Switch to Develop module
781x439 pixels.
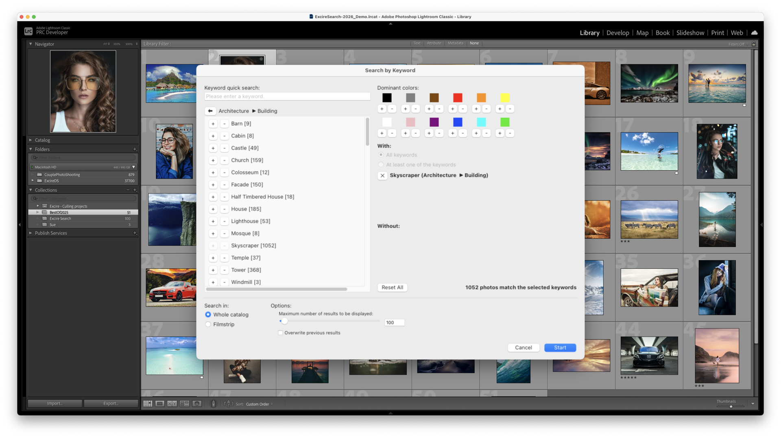(617, 33)
